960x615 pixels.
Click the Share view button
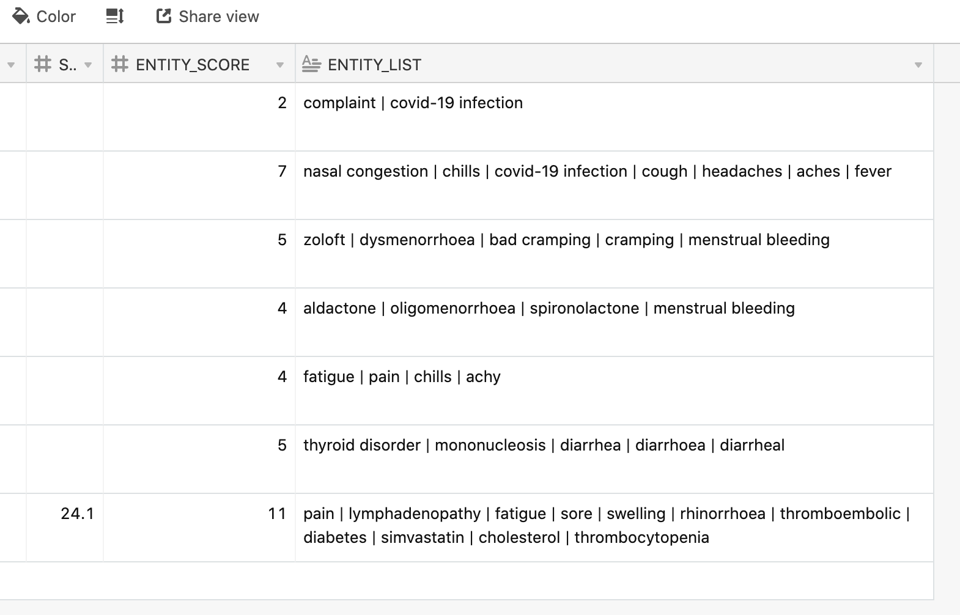208,17
